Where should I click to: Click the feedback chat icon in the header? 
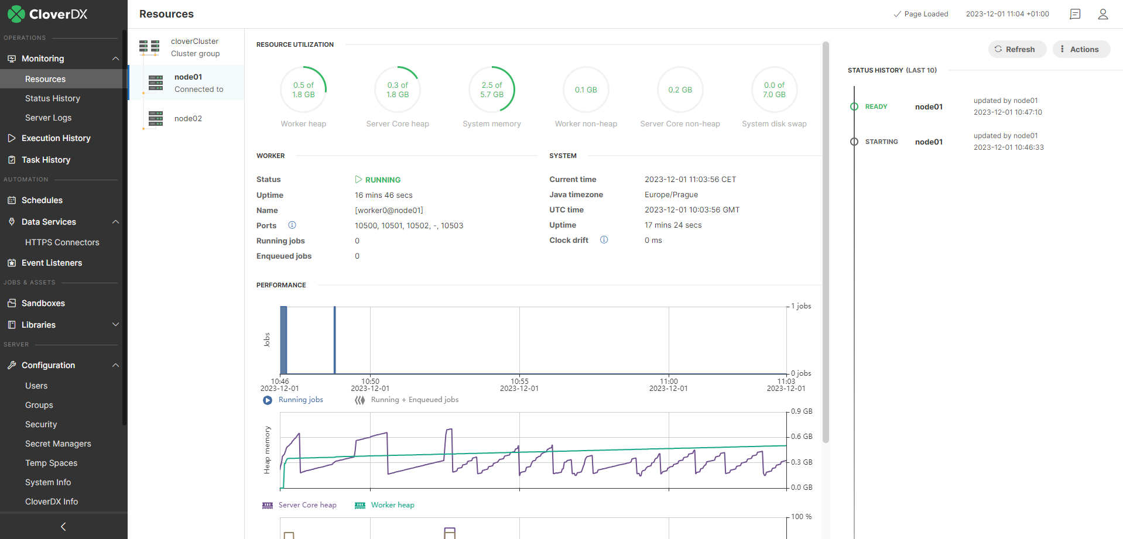coord(1075,13)
